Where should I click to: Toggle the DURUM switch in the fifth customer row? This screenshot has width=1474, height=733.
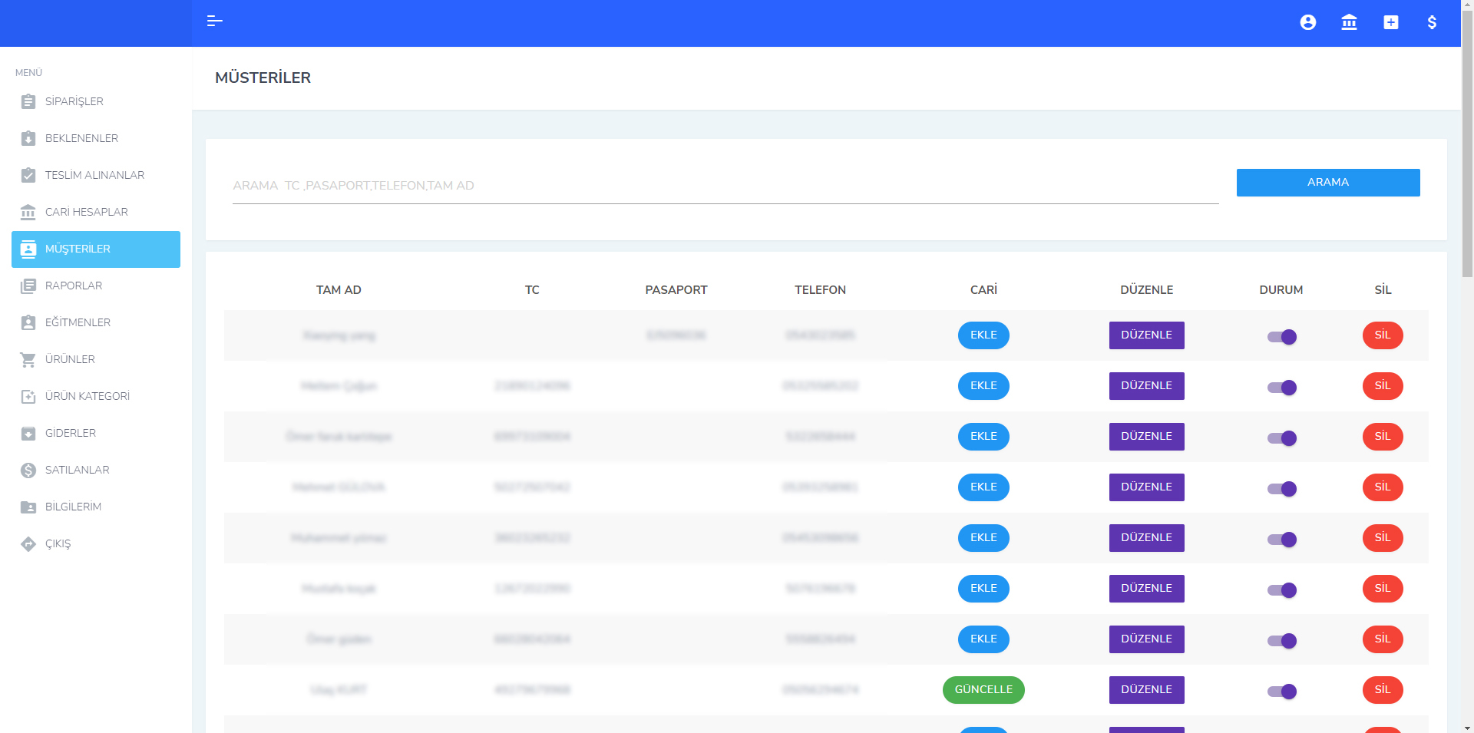click(1281, 539)
